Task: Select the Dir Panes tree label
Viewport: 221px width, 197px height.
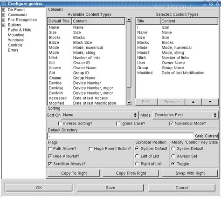Action: pyautogui.click(x=16, y=10)
